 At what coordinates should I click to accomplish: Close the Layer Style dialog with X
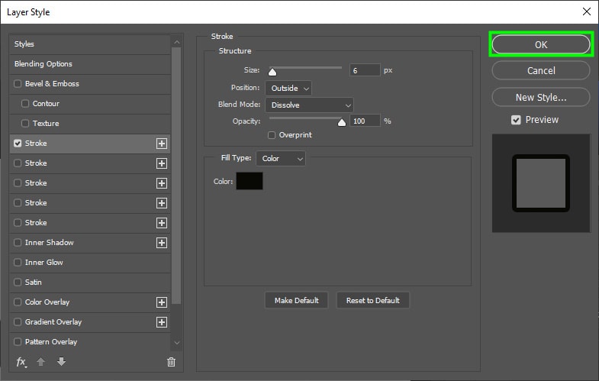[x=587, y=11]
